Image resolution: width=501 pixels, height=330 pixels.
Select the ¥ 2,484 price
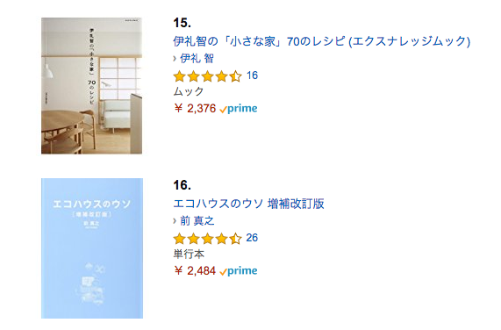coord(196,271)
